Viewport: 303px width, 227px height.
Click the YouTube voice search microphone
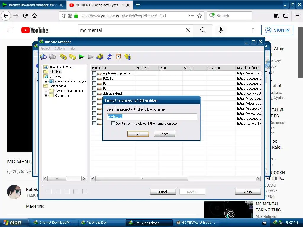coord(221,30)
